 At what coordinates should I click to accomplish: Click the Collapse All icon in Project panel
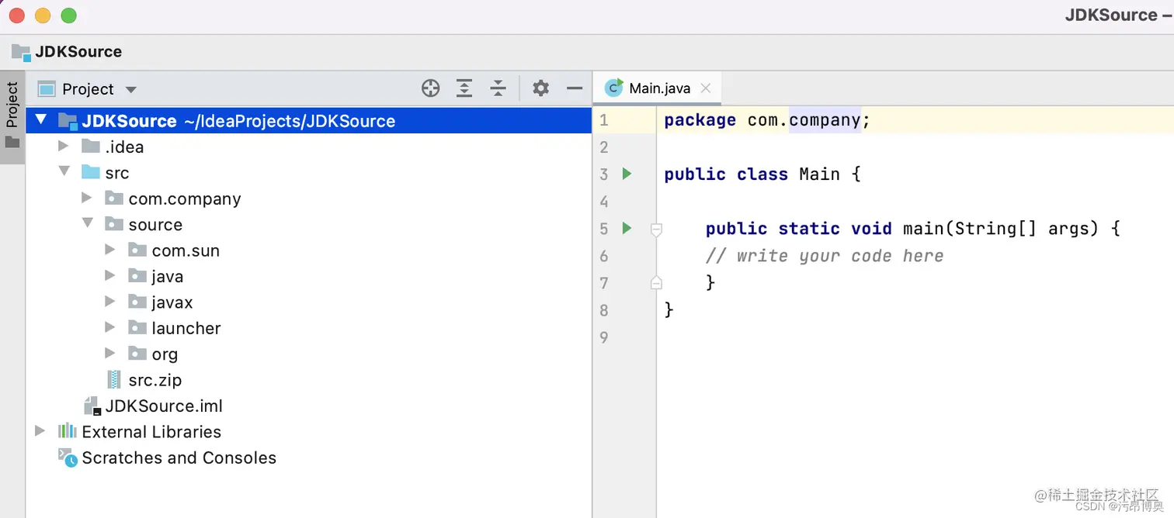[498, 88]
